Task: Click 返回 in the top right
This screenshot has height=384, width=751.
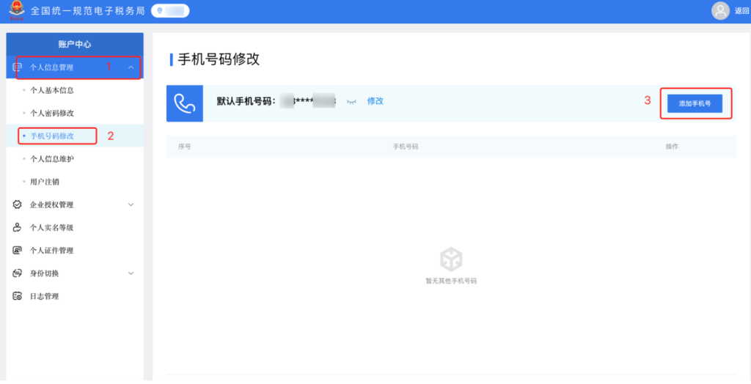Action: click(x=741, y=11)
